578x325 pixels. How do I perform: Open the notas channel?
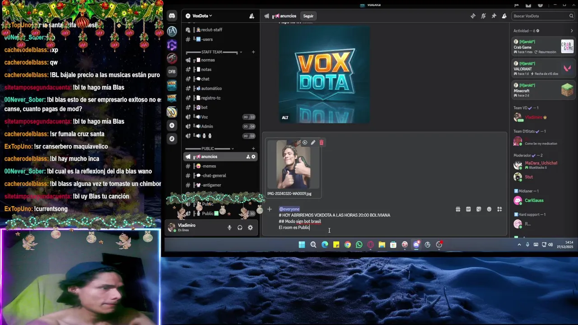click(x=220, y=70)
